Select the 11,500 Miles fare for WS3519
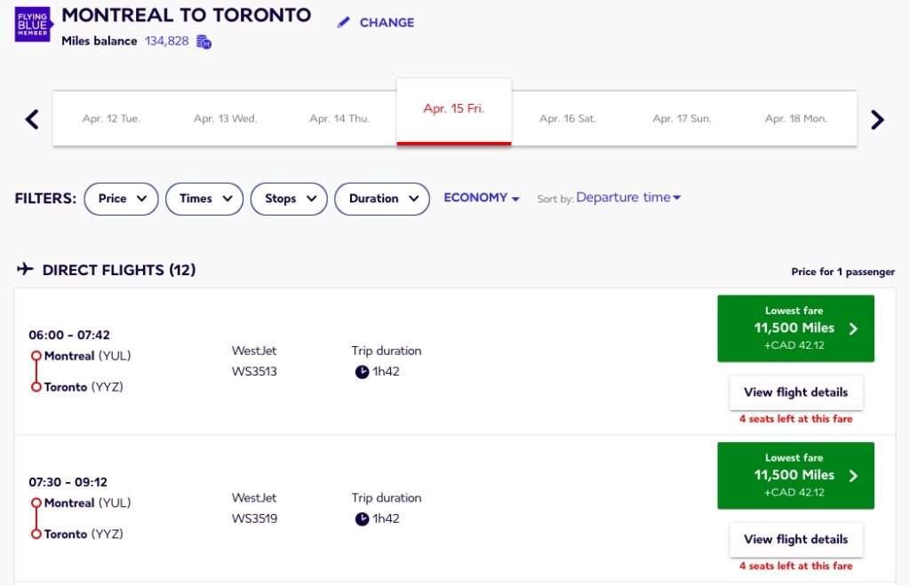The height and width of the screenshot is (585, 910). point(795,475)
